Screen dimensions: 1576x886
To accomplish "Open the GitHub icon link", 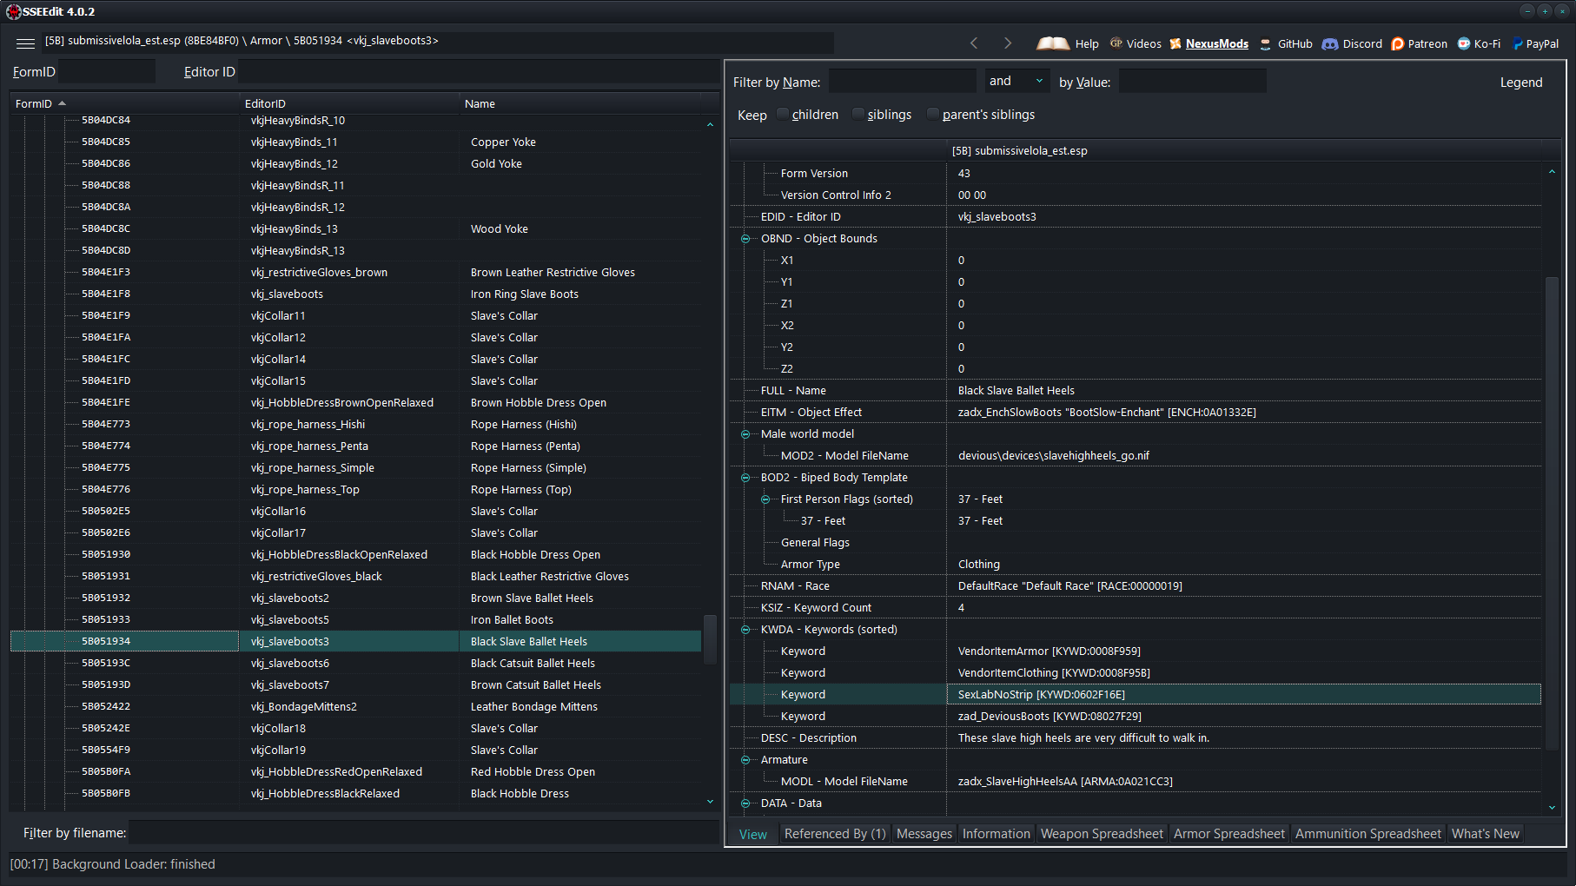I will coord(1266,43).
